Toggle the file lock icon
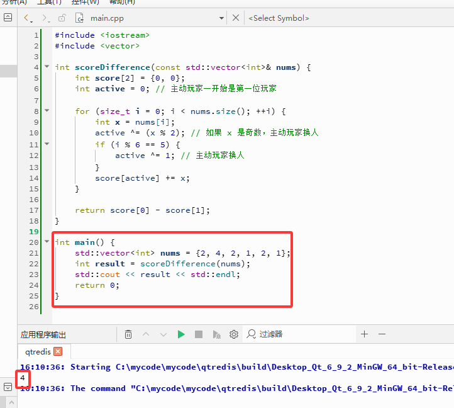The height and width of the screenshot is (408, 454). click(x=62, y=18)
